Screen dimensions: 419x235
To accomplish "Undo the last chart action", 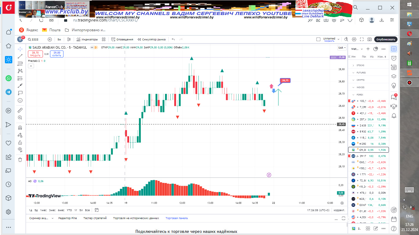I will coord(173,39).
